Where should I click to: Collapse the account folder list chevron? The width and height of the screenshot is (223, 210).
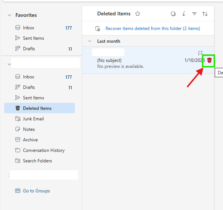(x=9, y=64)
